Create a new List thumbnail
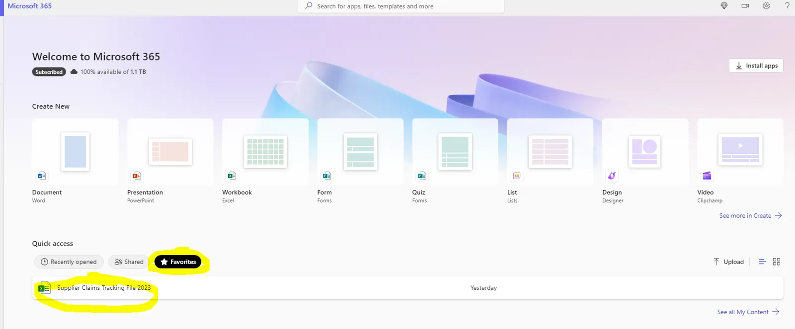 coord(550,151)
